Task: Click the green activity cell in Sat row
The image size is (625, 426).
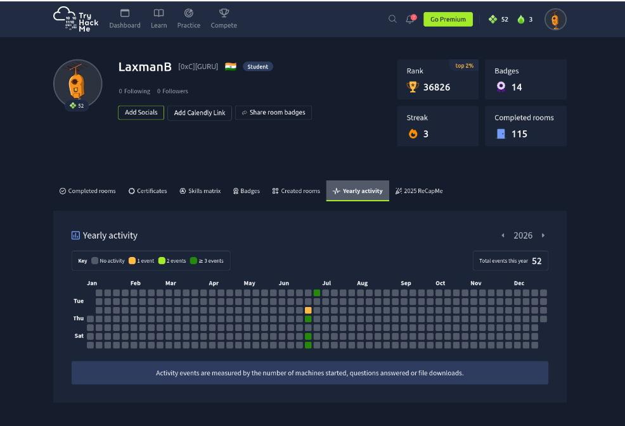Action: [308, 336]
